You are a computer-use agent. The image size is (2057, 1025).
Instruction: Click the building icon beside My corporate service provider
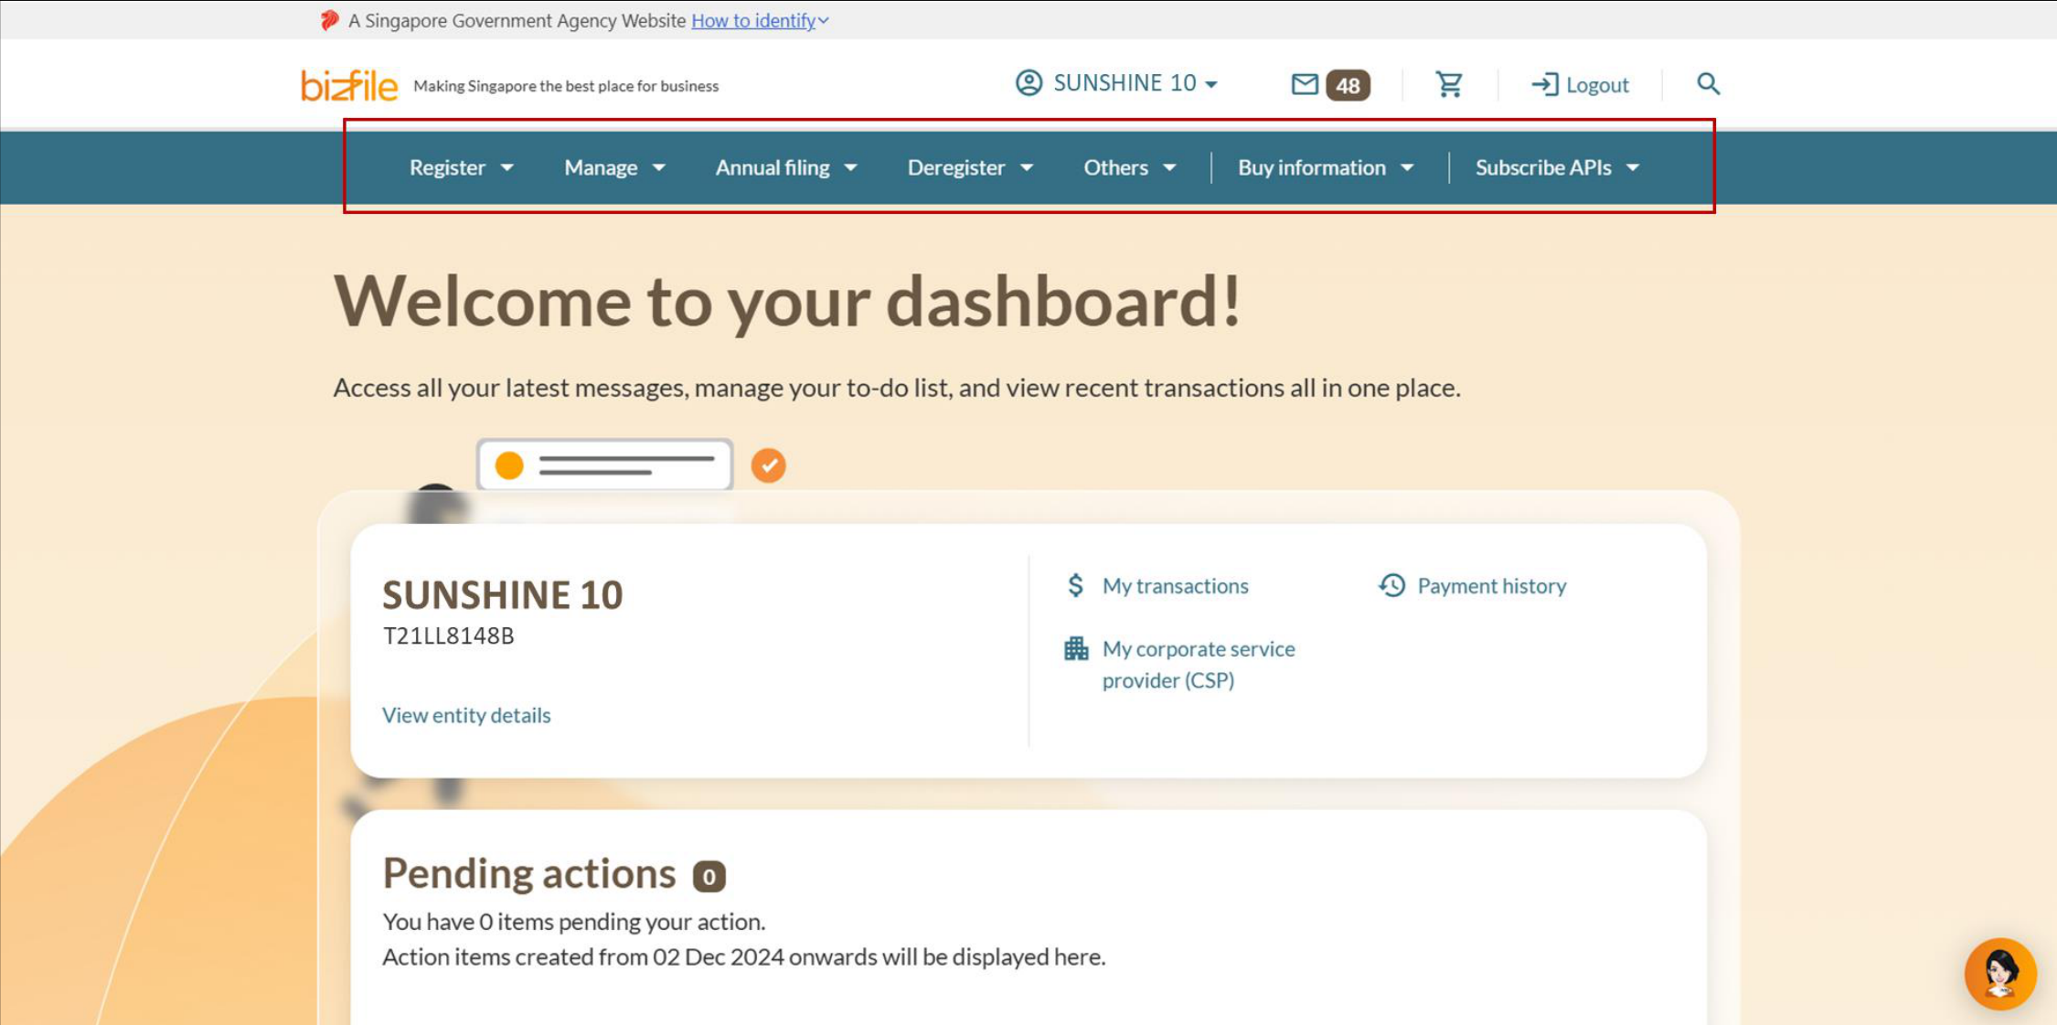tap(1076, 648)
